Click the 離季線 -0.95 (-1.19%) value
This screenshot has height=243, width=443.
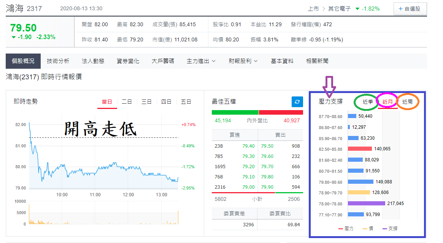(326, 40)
